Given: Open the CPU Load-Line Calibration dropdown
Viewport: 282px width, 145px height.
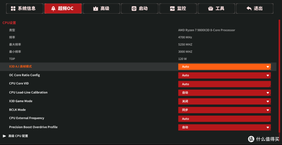Looking at the screenshot, I should [225, 93].
